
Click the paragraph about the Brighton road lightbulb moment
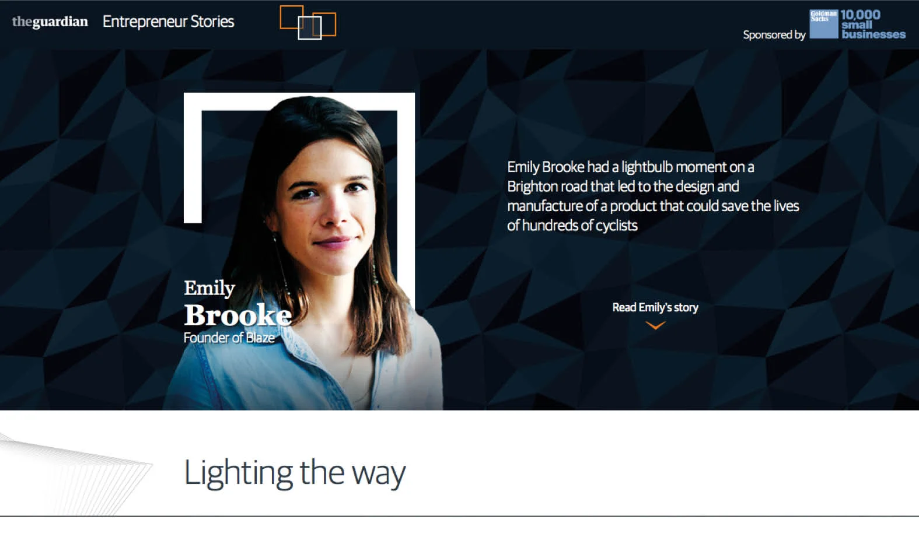(653, 196)
